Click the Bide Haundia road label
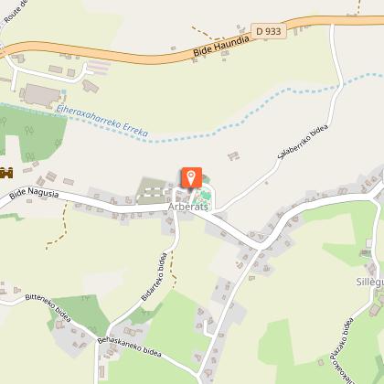The height and width of the screenshot is (384, 384). coord(221,46)
